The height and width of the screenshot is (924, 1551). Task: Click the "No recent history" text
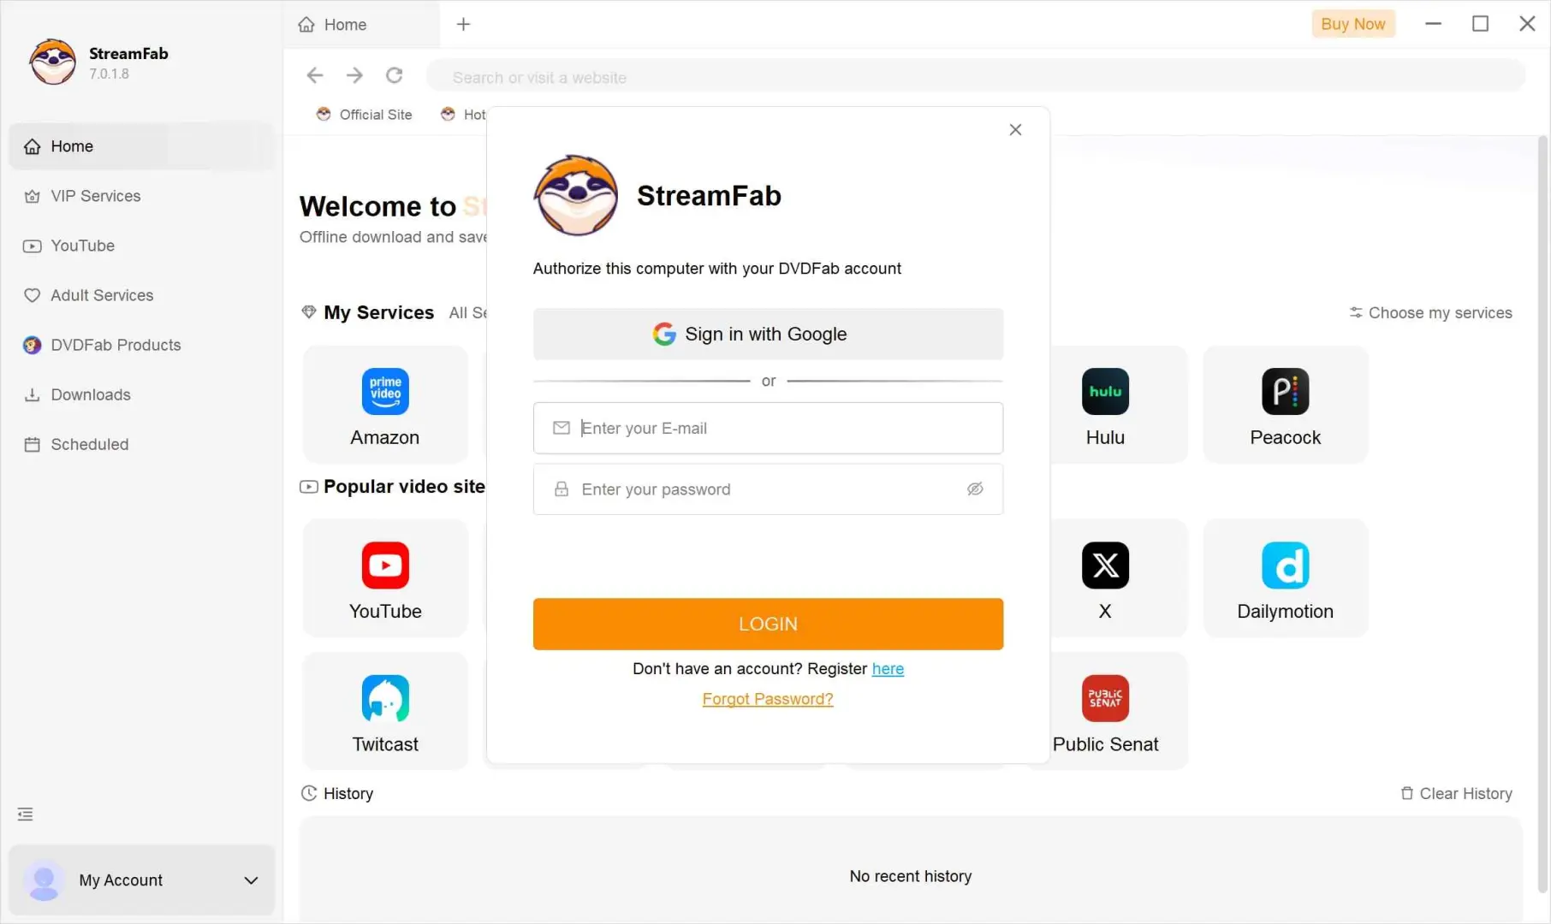tap(911, 876)
